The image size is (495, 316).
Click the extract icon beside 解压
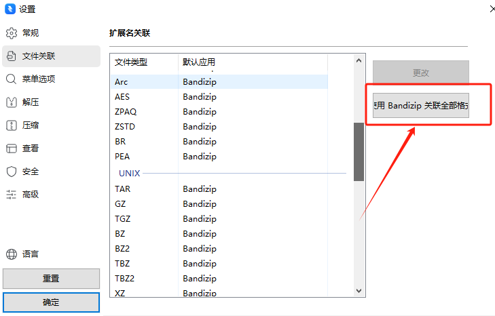(x=12, y=102)
